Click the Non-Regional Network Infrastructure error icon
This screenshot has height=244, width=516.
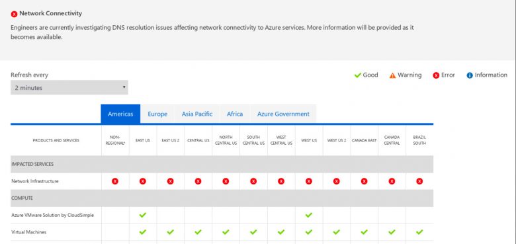point(115,181)
